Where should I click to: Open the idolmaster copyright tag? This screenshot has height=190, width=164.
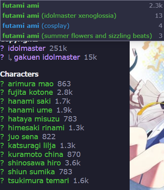(27, 48)
